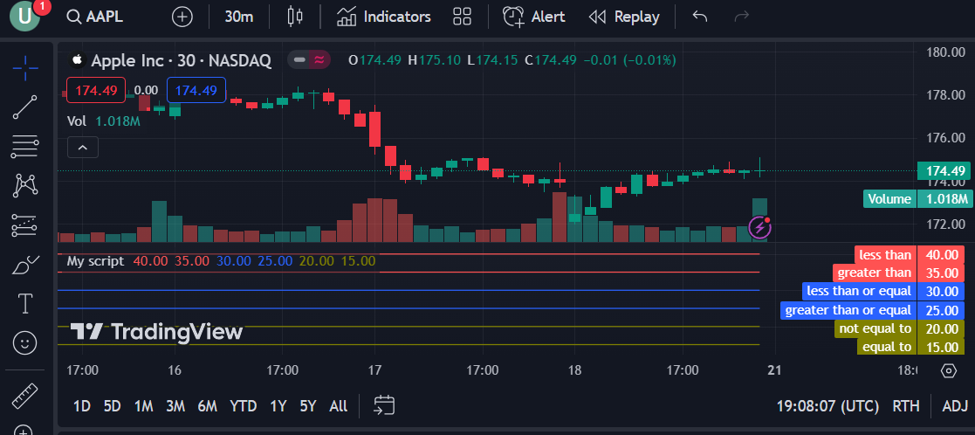The height and width of the screenshot is (435, 975).
Task: Select the ruler measure tool
Action: [x=24, y=396]
